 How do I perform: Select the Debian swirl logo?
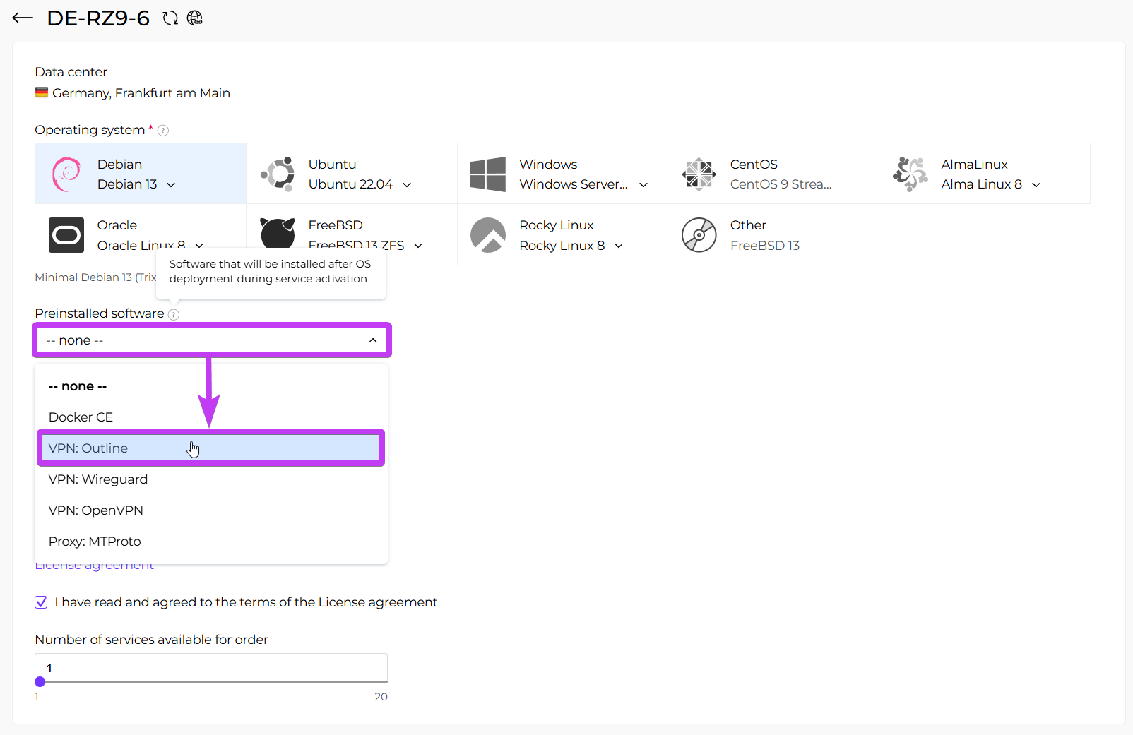[x=66, y=174]
